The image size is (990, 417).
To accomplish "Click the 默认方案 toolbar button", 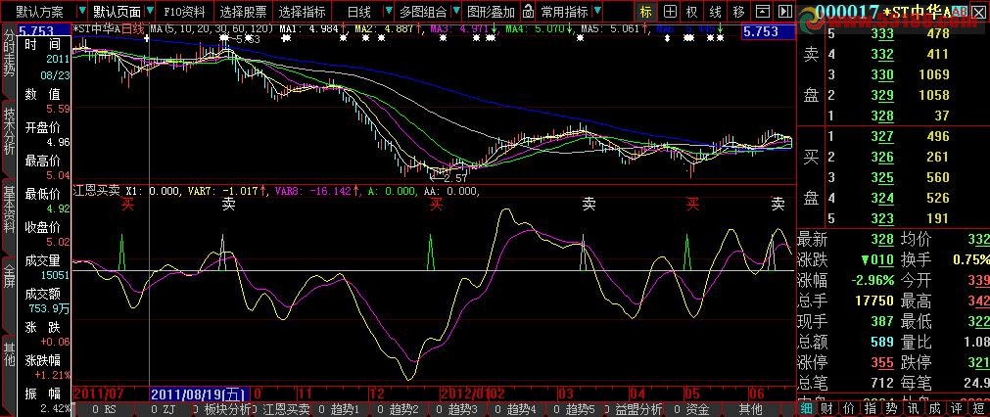I will [40, 12].
